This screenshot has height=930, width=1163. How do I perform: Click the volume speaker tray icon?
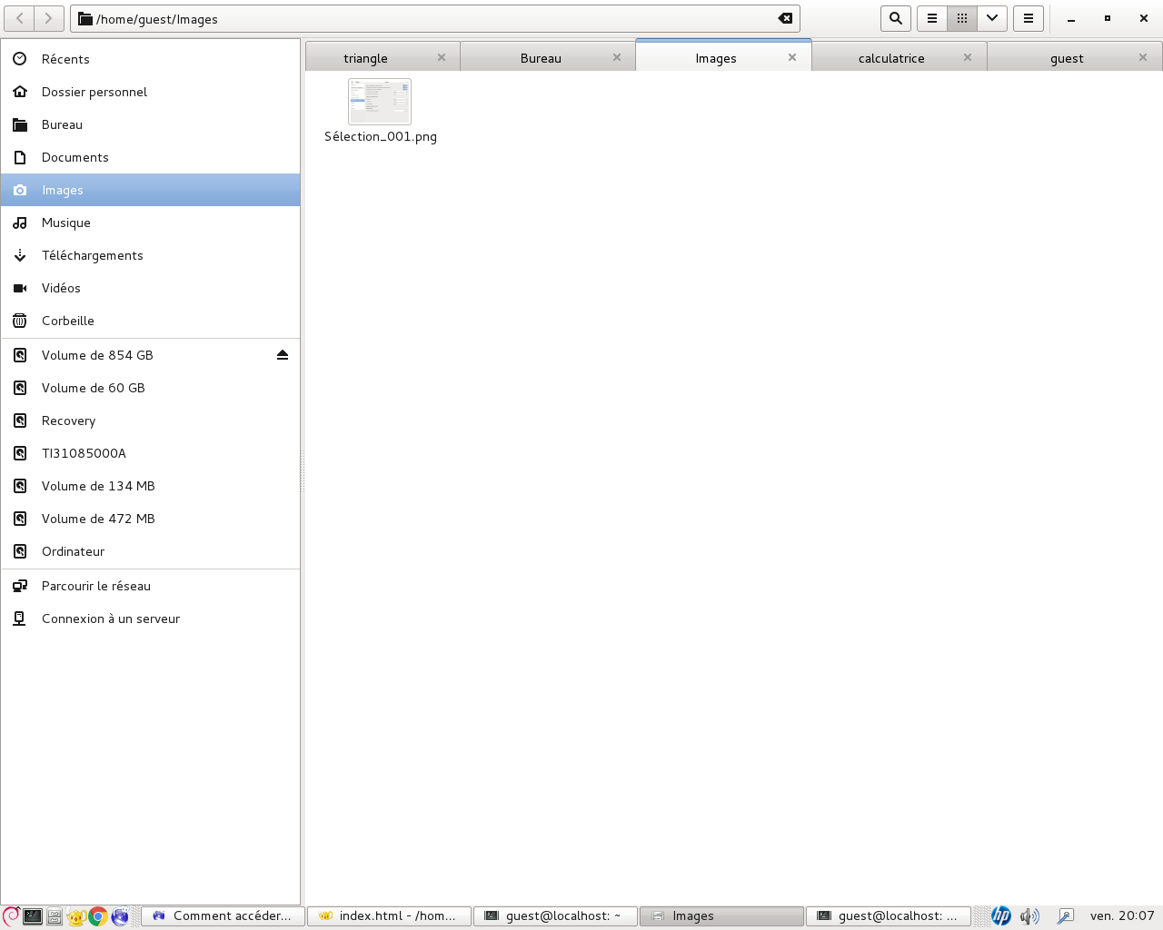pos(1029,916)
